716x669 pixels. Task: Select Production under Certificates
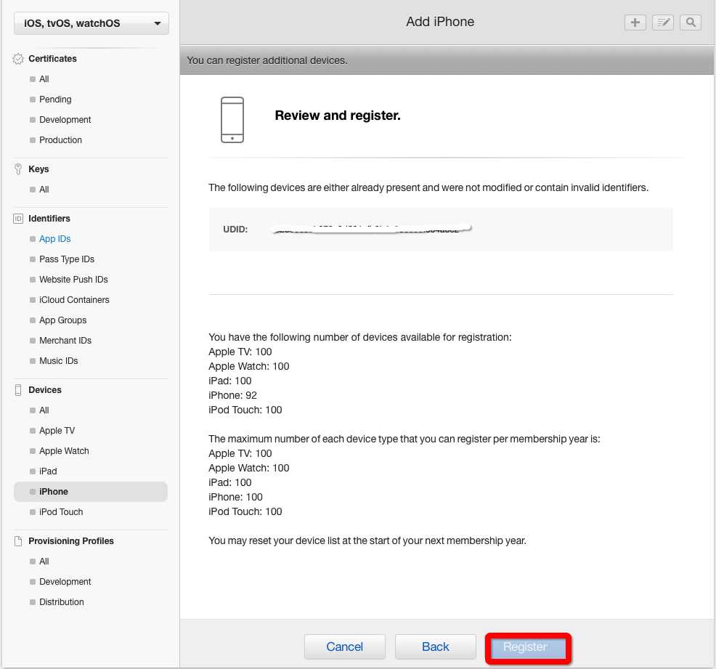click(60, 140)
